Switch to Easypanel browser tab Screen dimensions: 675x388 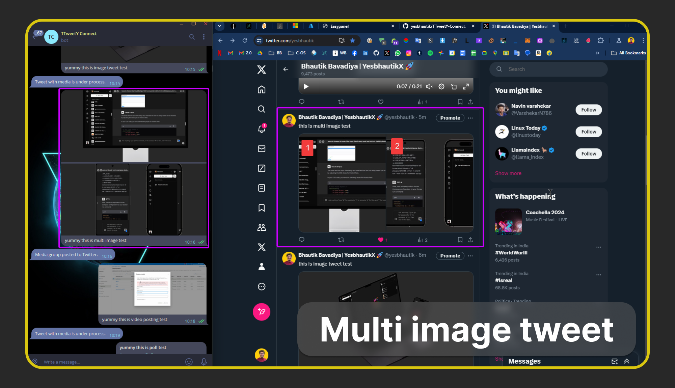pyautogui.click(x=339, y=26)
